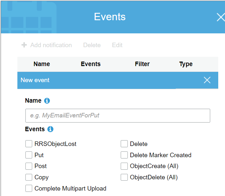Click the plus icon for Add notification

(24, 45)
